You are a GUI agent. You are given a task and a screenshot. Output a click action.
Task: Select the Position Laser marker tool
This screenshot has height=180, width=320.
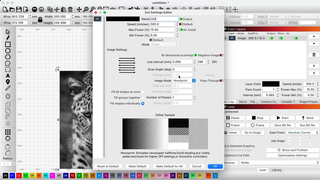pos(8,82)
